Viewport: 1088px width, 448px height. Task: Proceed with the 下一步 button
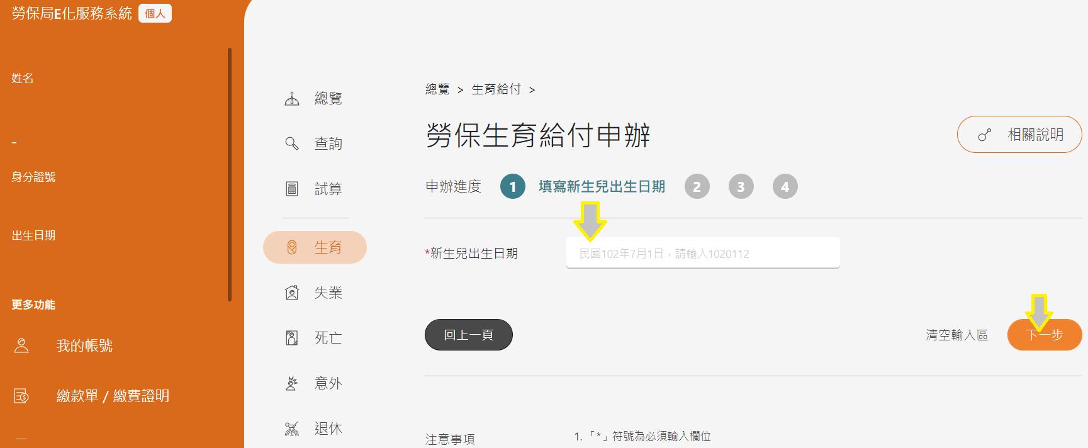pyautogui.click(x=1045, y=335)
